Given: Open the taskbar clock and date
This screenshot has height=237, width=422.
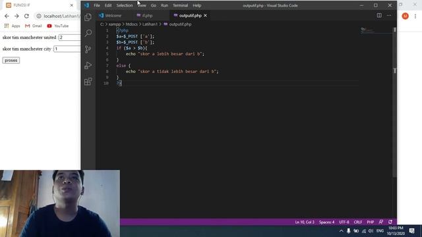Looking at the screenshot, I should [396, 231].
